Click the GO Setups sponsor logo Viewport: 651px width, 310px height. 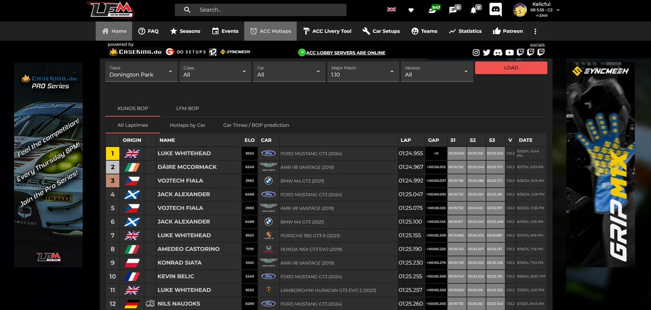(x=186, y=52)
